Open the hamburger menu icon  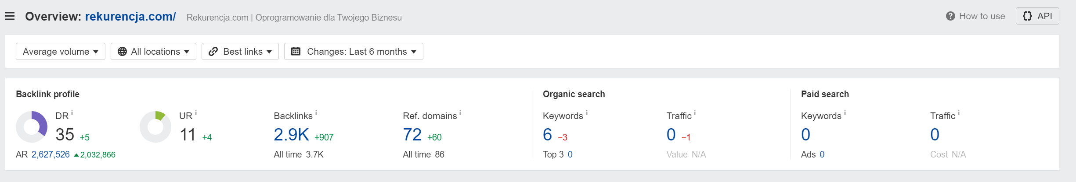click(10, 17)
